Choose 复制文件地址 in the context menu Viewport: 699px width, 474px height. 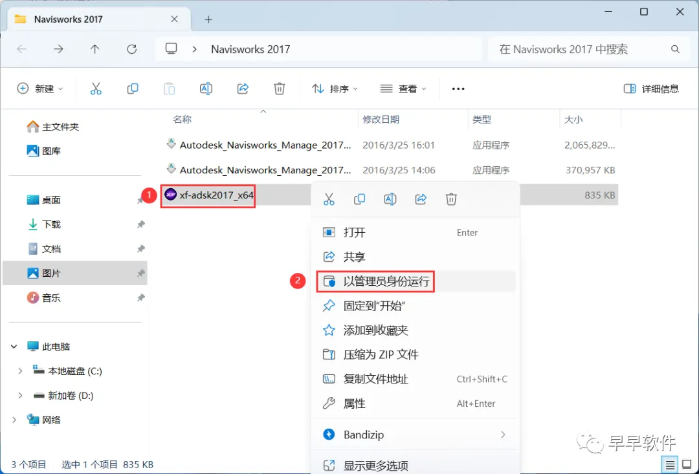coord(416,379)
